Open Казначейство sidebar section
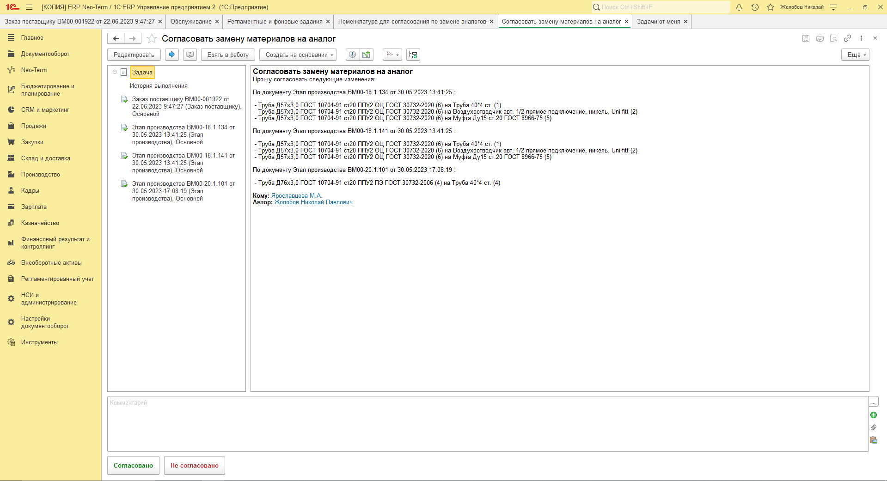This screenshot has height=481, width=887. [40, 223]
